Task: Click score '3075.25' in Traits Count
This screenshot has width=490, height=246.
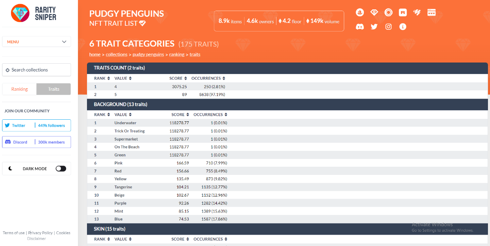Action: 179,87
